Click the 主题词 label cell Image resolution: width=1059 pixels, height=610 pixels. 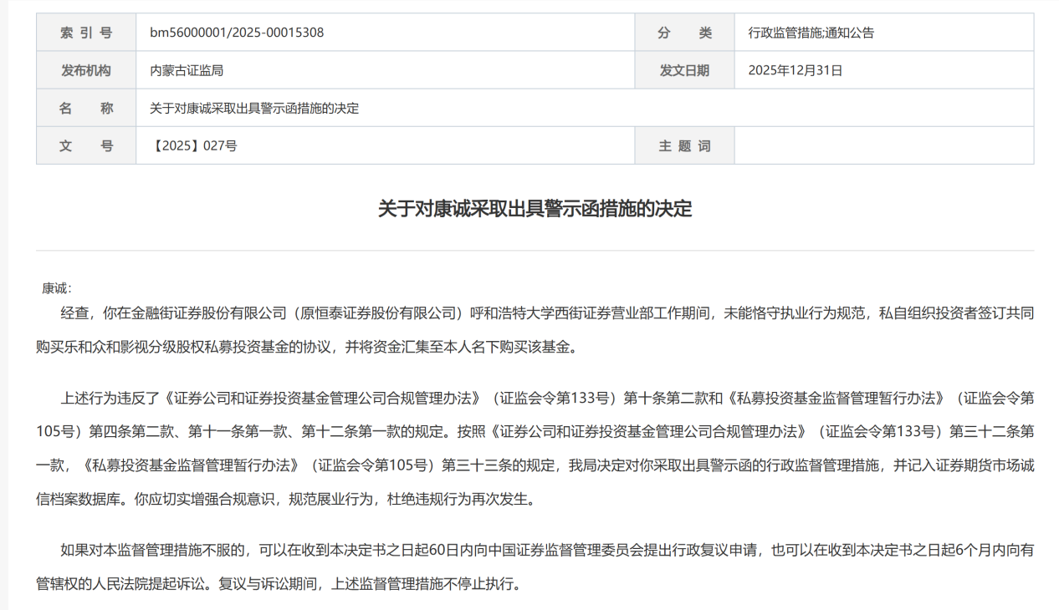[684, 145]
